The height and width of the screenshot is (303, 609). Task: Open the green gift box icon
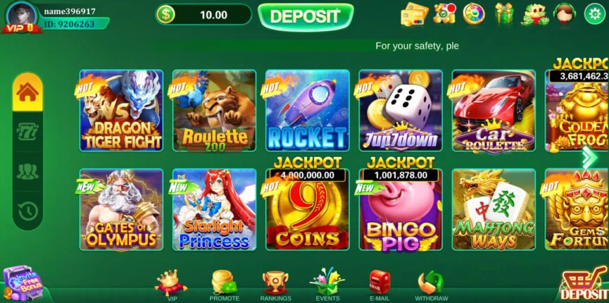tap(504, 14)
